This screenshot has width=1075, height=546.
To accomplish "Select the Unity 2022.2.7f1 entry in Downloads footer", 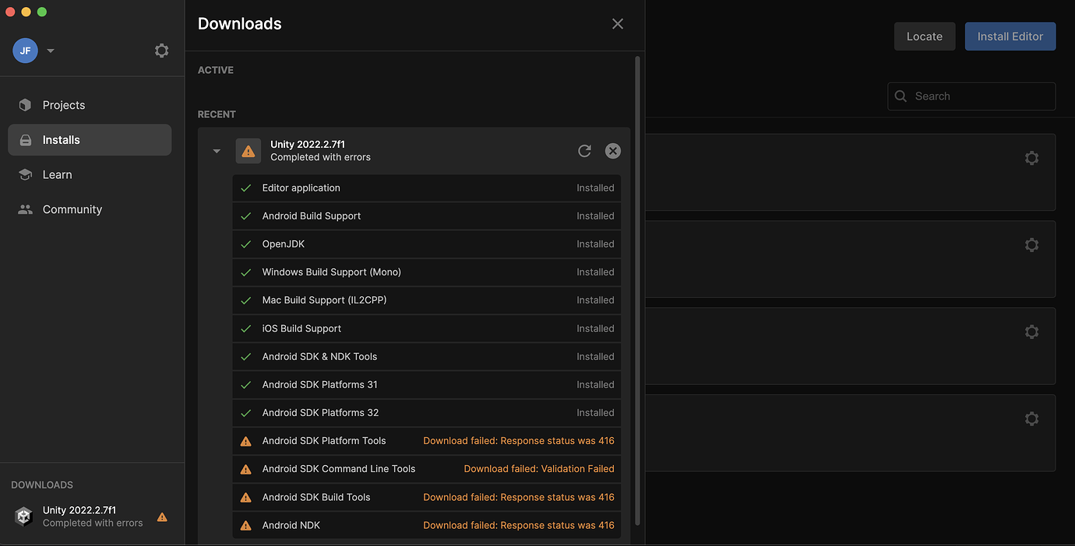I will pyautogui.click(x=79, y=516).
